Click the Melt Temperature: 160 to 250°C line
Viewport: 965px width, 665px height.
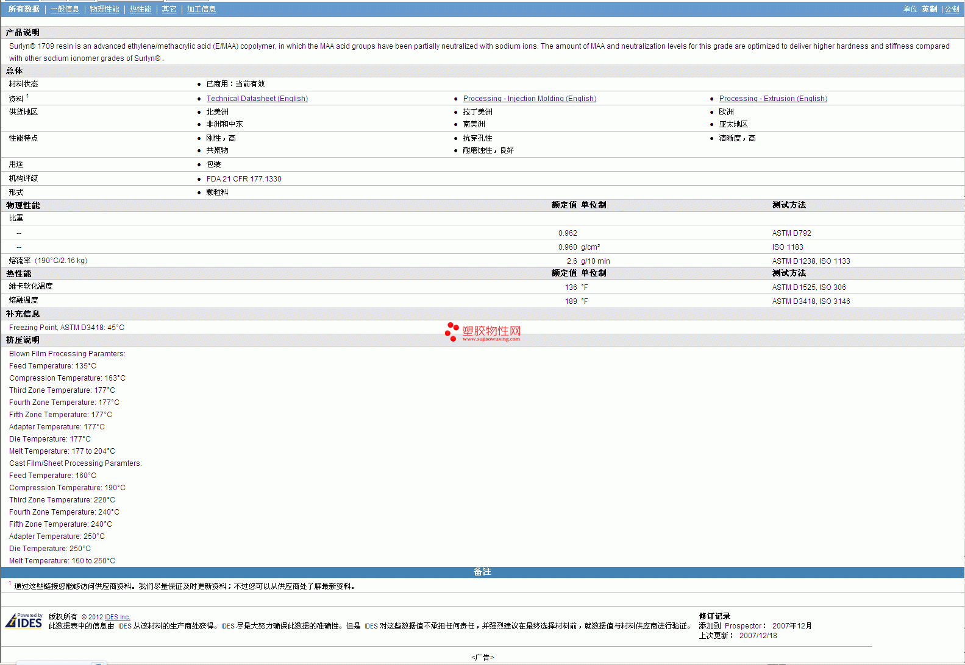click(x=62, y=561)
